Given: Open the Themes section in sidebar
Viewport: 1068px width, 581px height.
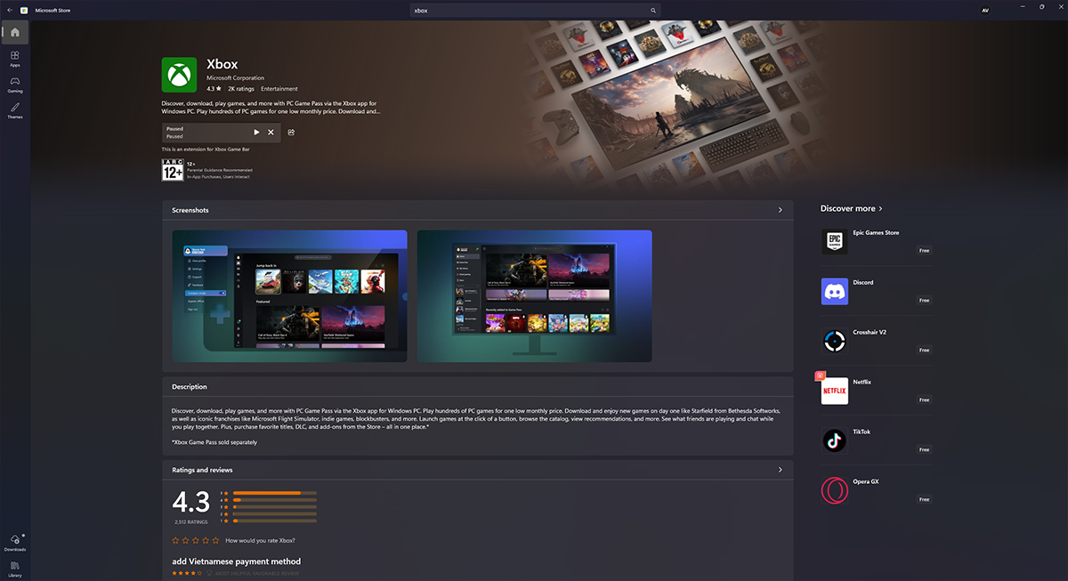Looking at the screenshot, I should pos(15,110).
